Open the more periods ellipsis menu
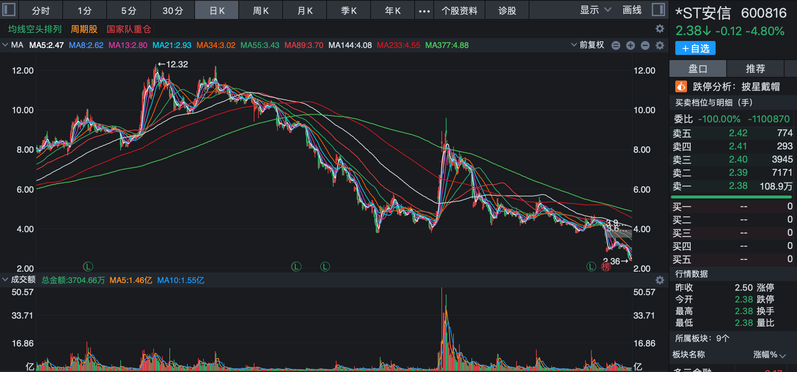The height and width of the screenshot is (372, 797). 424,11
